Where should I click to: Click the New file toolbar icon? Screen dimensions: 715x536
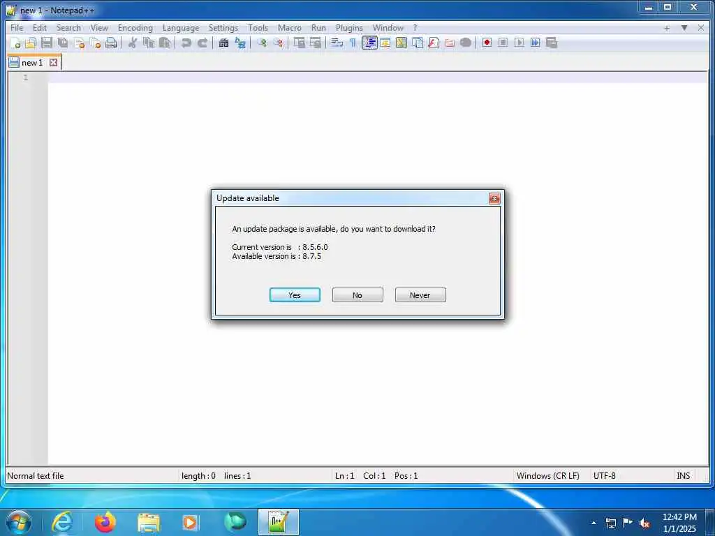pyautogui.click(x=15, y=43)
